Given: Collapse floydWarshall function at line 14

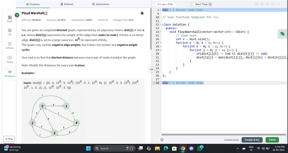Looking at the screenshot, I should pyautogui.click(x=161, y=32).
